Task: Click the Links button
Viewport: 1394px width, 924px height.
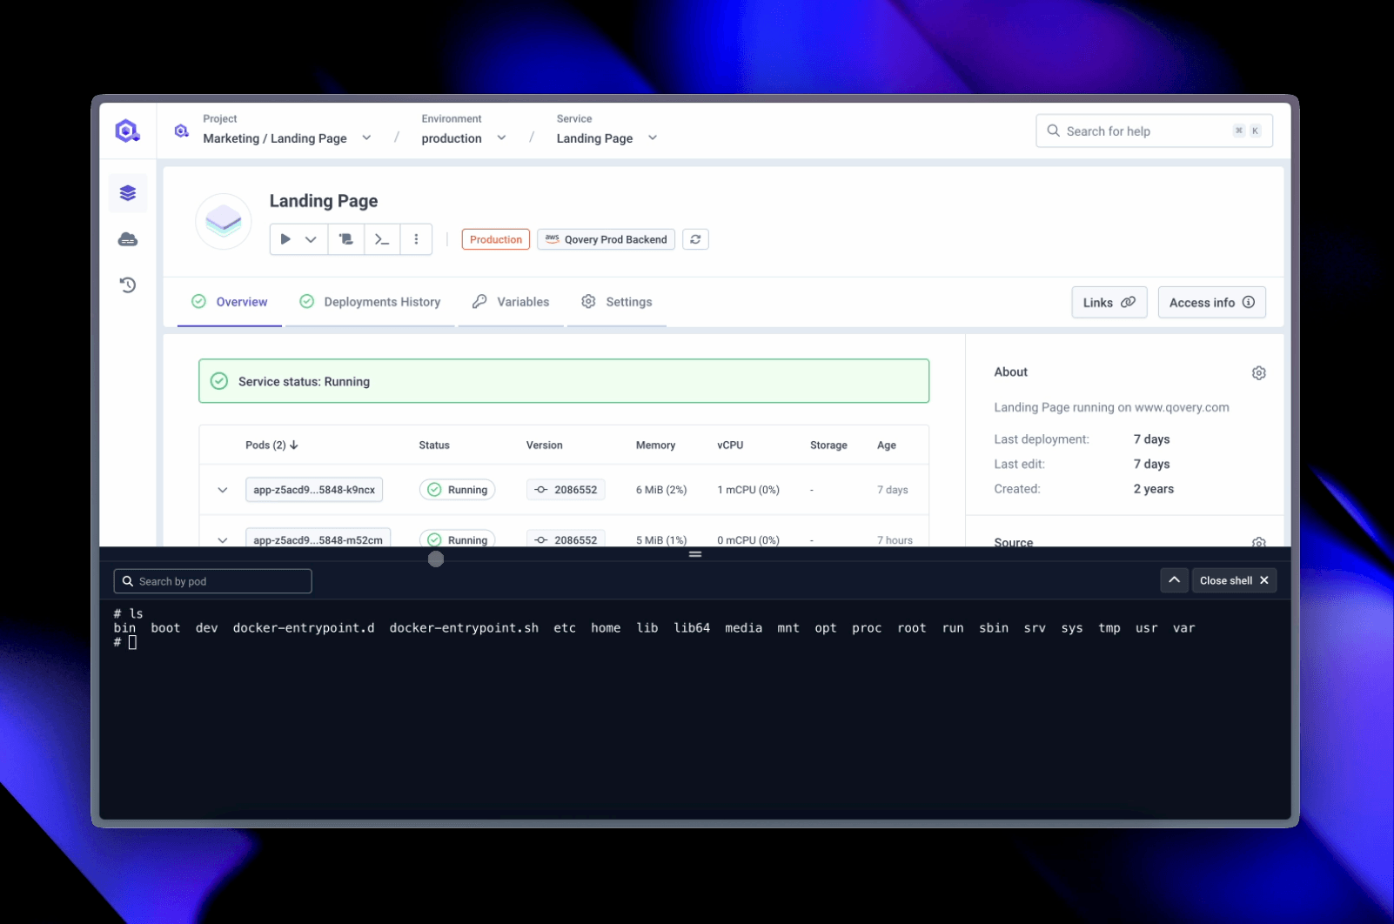Action: (1109, 302)
